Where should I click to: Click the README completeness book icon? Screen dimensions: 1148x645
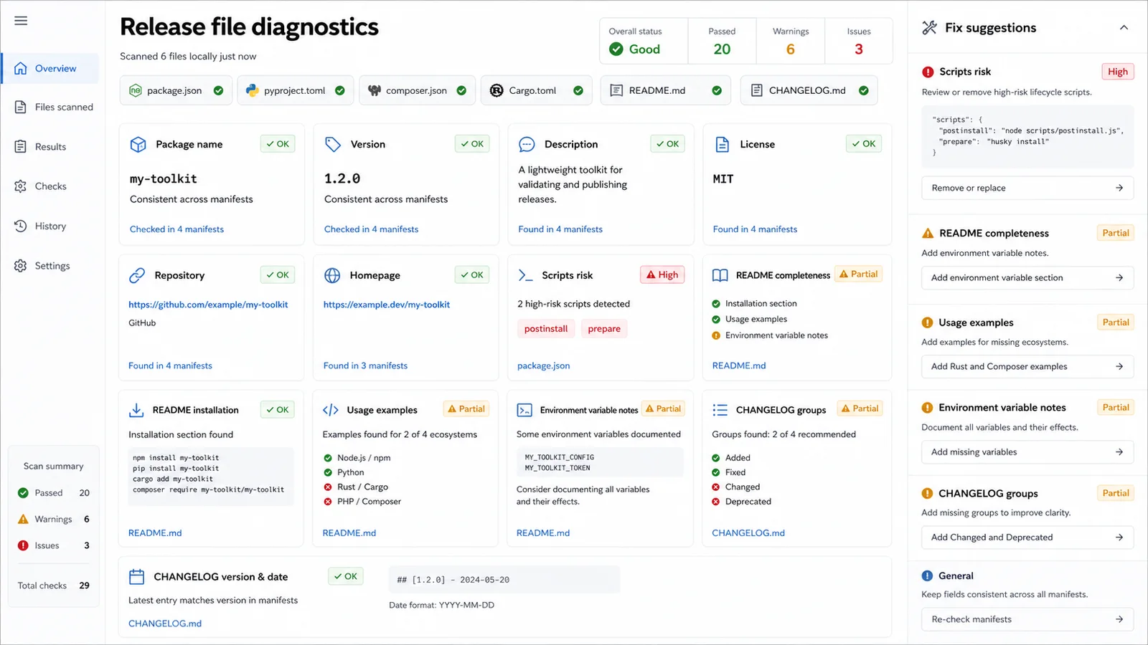click(720, 275)
